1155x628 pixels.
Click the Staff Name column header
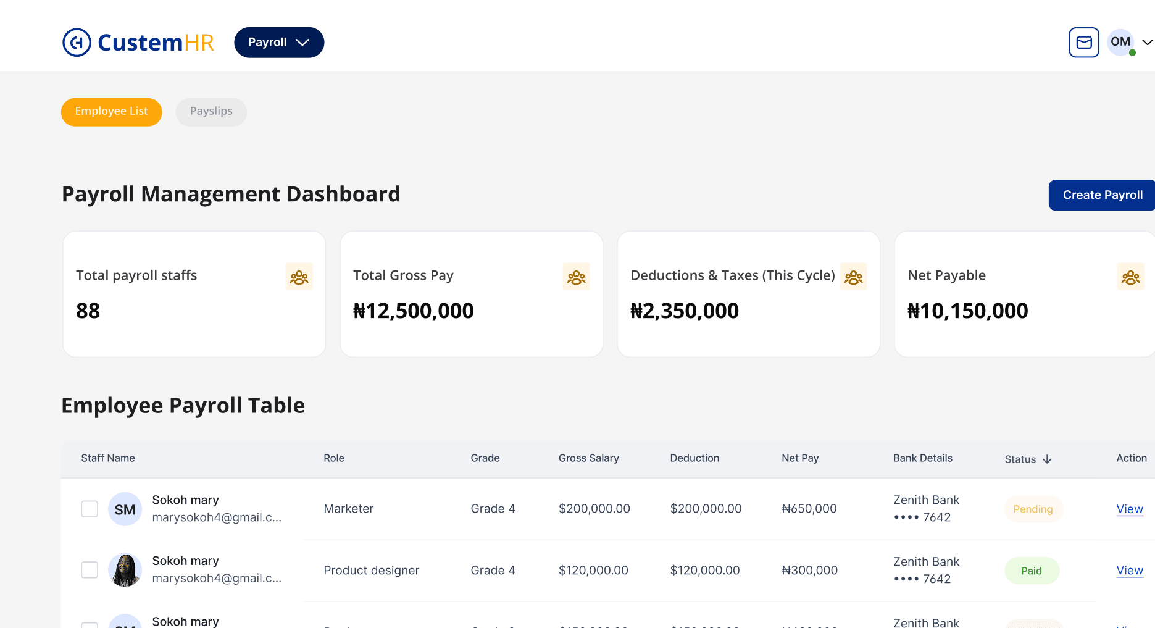click(x=108, y=458)
